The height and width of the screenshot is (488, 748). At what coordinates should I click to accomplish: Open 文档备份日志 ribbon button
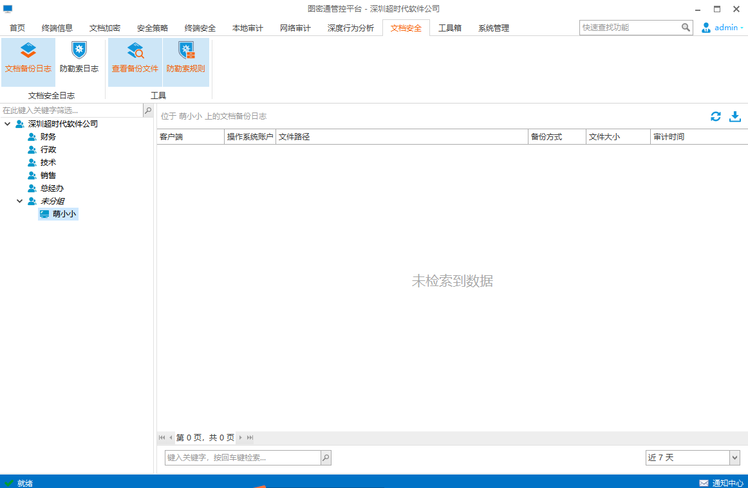pyautogui.click(x=28, y=62)
